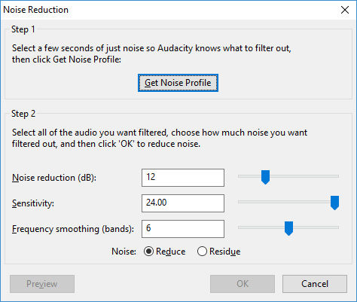357x302 pixels.
Task: Click the Noise reduction (dB) label
Action: point(54,178)
